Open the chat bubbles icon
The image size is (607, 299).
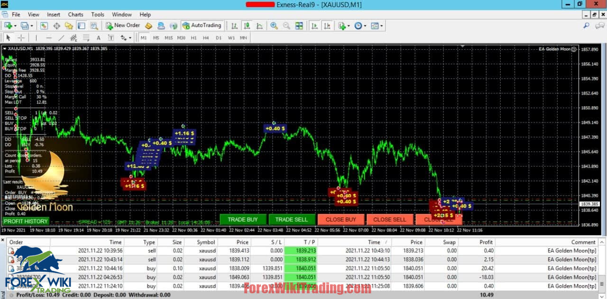click(599, 26)
